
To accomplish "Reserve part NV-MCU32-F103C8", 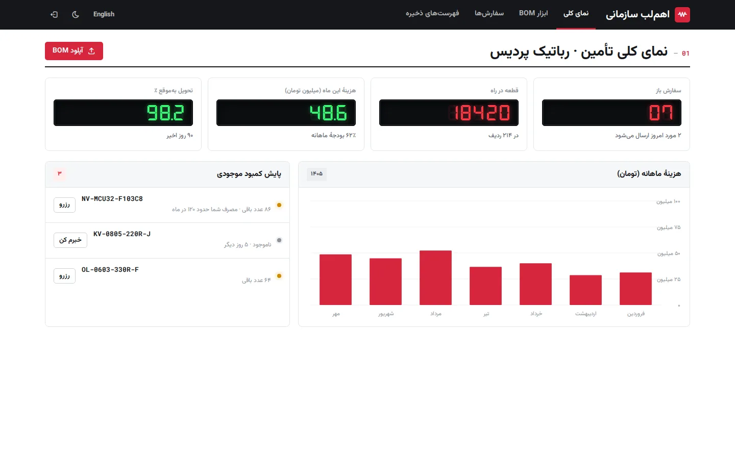I will tap(64, 205).
